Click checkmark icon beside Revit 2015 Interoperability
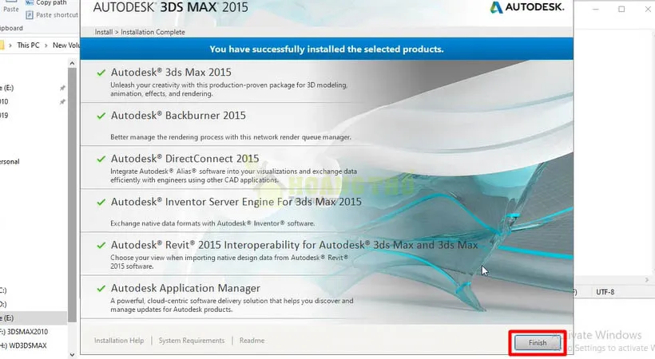The image size is (655, 359). (101, 246)
